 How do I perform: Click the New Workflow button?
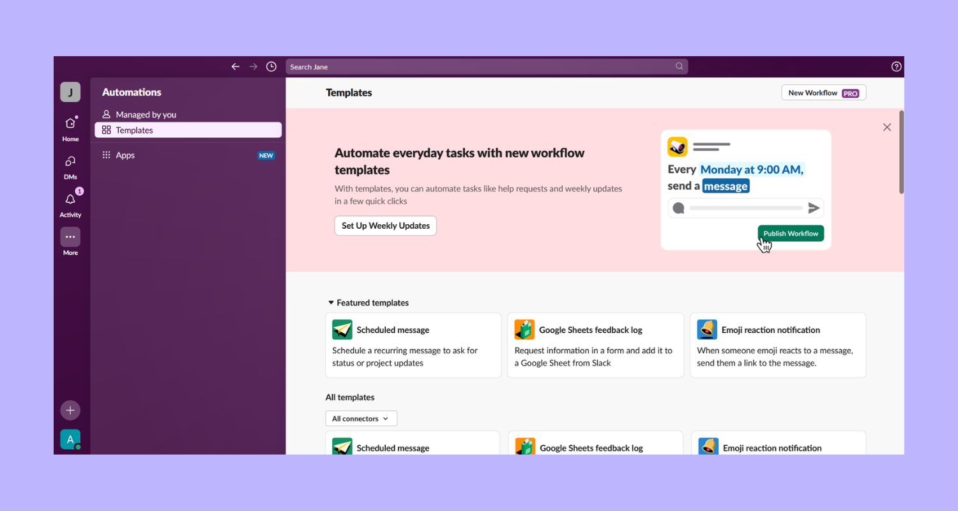824,93
